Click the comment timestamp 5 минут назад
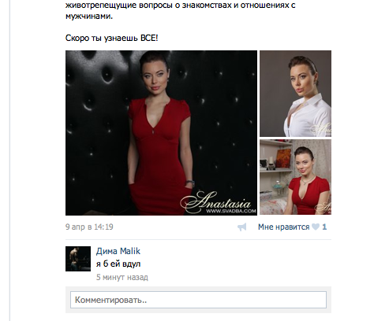Viewport: 389px width, 321px height. tap(122, 277)
